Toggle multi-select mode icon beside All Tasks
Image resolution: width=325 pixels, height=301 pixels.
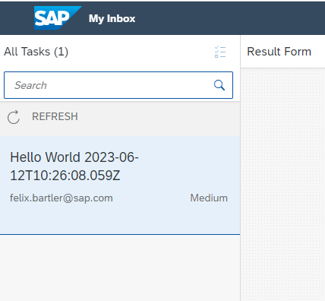220,52
